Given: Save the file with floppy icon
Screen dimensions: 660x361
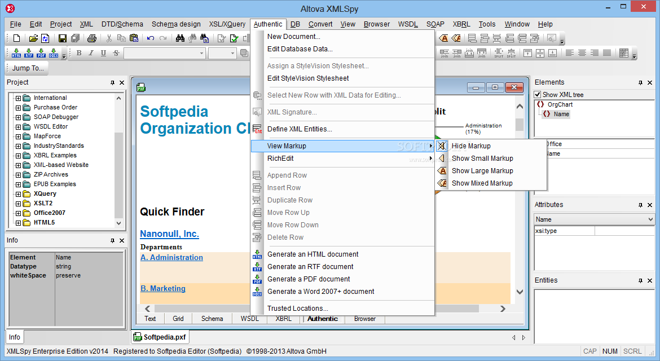Looking at the screenshot, I should pos(62,38).
